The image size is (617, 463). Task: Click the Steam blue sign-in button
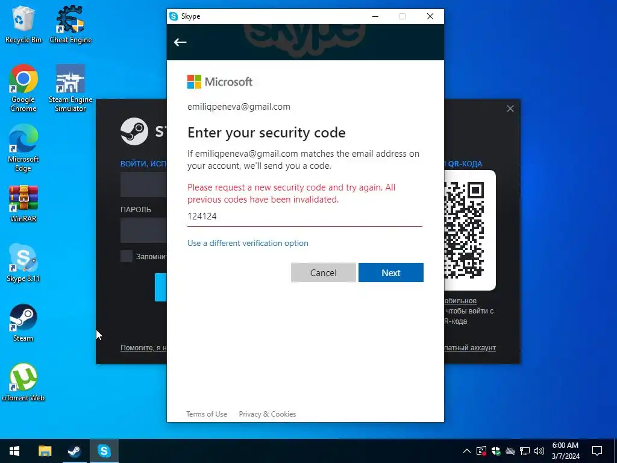[160, 288]
